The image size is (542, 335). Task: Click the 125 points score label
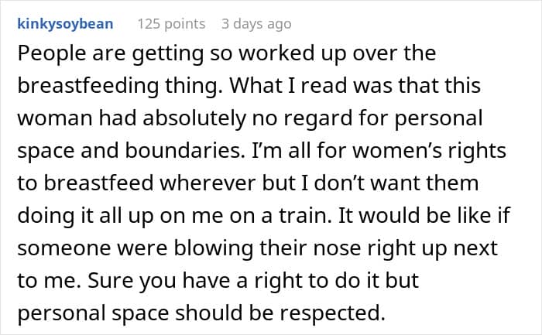tap(171, 24)
